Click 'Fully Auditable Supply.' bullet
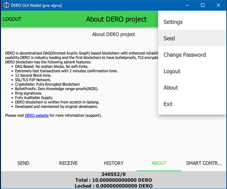 34,98
